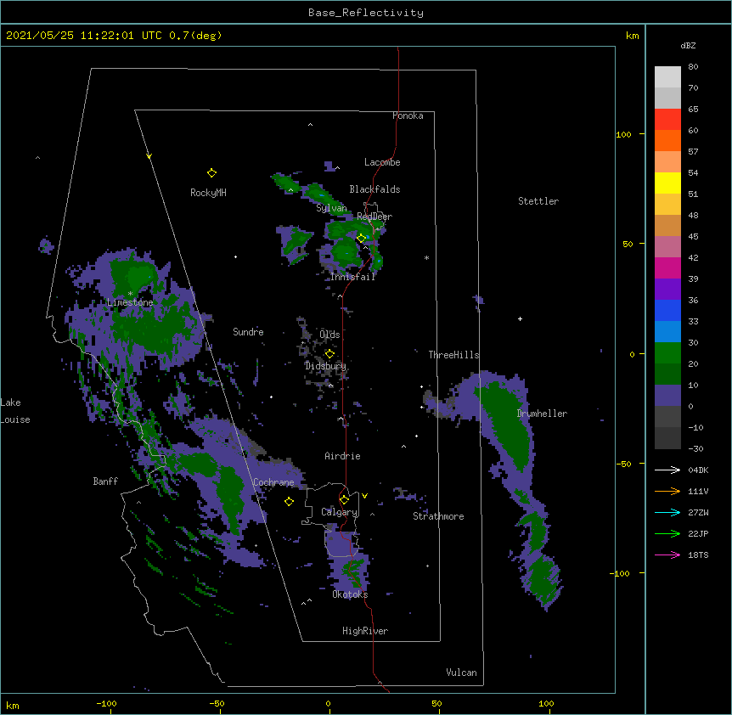Click the Lacombe city label
The width and height of the screenshot is (732, 715).
382,162
